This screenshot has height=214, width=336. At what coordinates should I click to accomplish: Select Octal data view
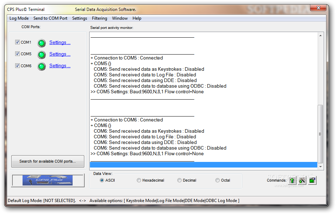point(218,181)
